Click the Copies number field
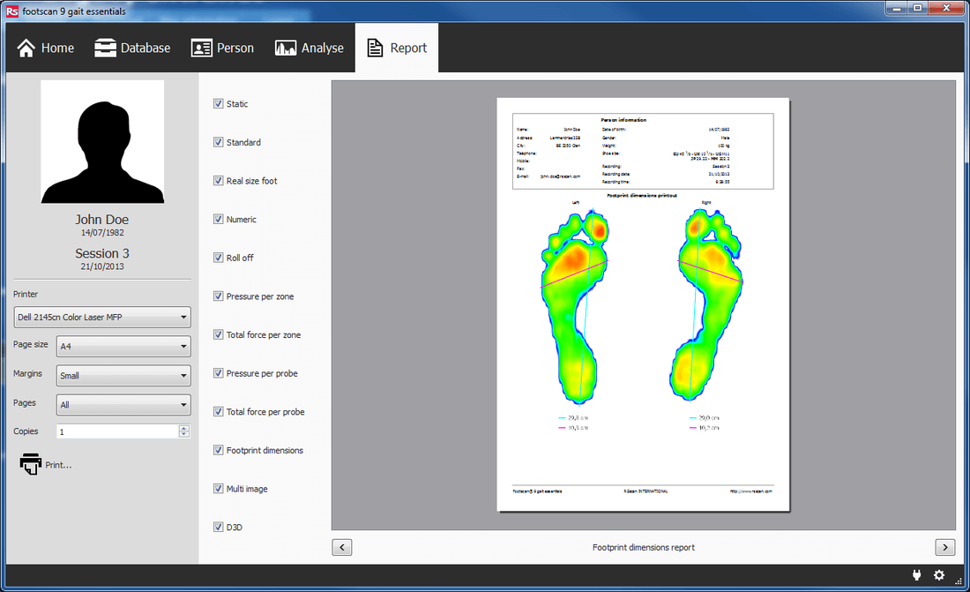Image resolution: width=970 pixels, height=592 pixels. [117, 431]
